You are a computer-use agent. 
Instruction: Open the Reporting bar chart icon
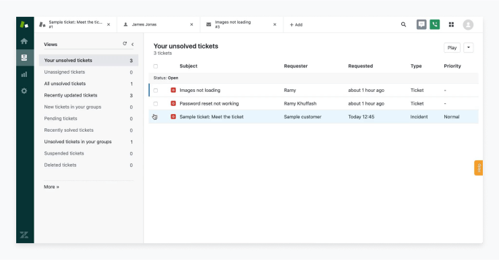[24, 74]
